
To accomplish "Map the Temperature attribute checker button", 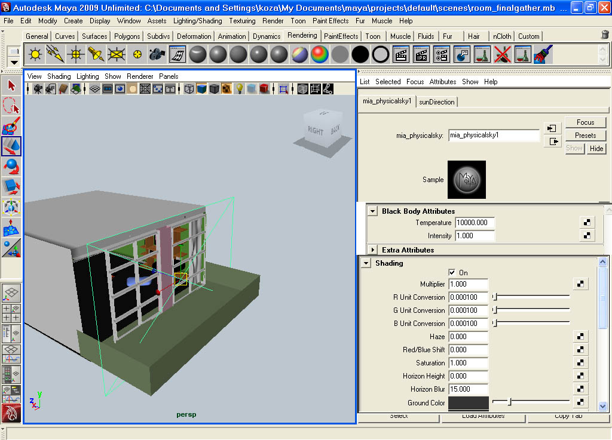I will coord(587,222).
